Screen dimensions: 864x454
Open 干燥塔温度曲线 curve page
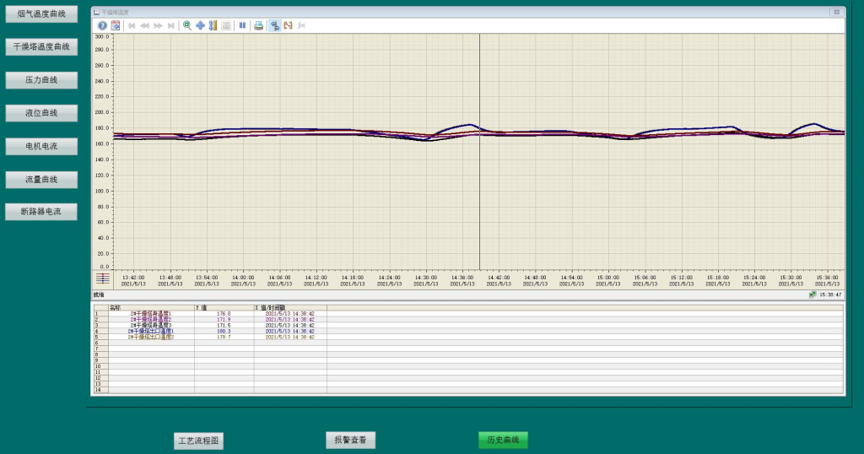coord(41,46)
